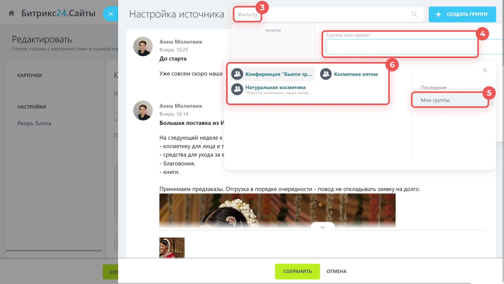Open the post title До старта
The image size is (504, 284).
(x=173, y=59)
